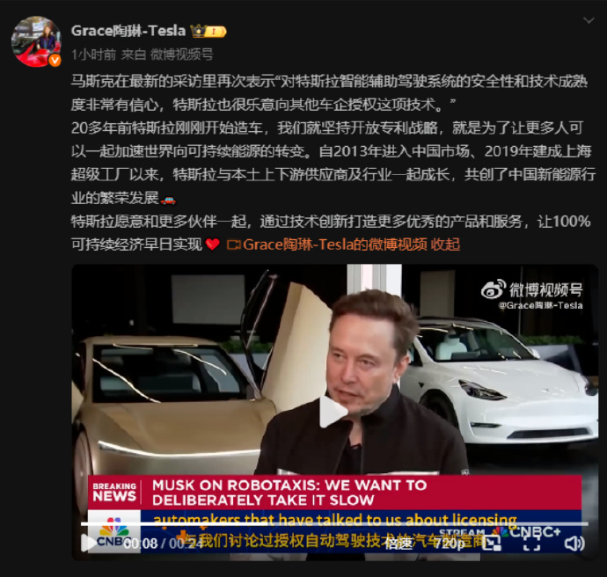
Task: Click the video camera icon before link
Action: click(233, 245)
